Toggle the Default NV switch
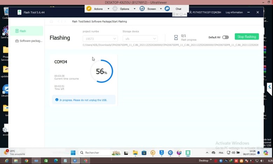Screen dimensions: 273x164 (225, 37)
